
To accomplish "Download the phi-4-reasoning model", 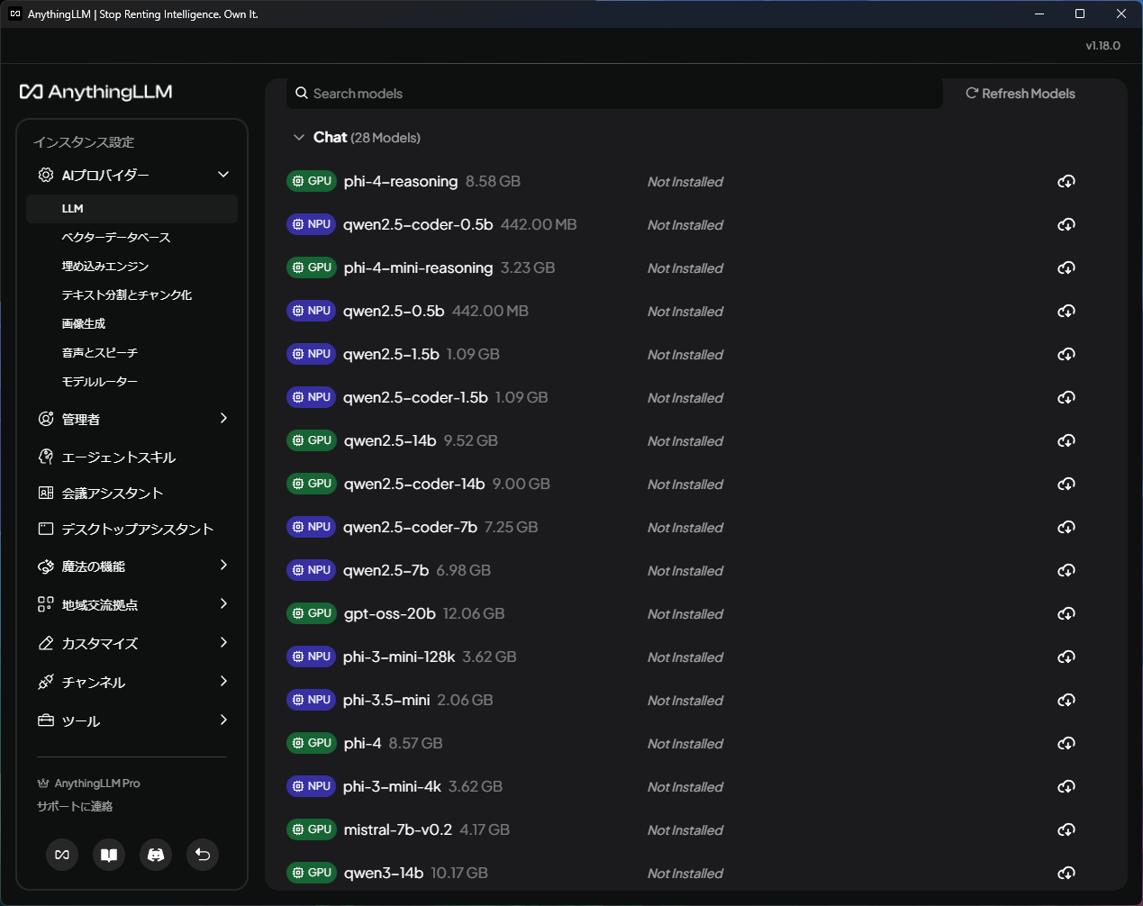I will click(x=1066, y=182).
